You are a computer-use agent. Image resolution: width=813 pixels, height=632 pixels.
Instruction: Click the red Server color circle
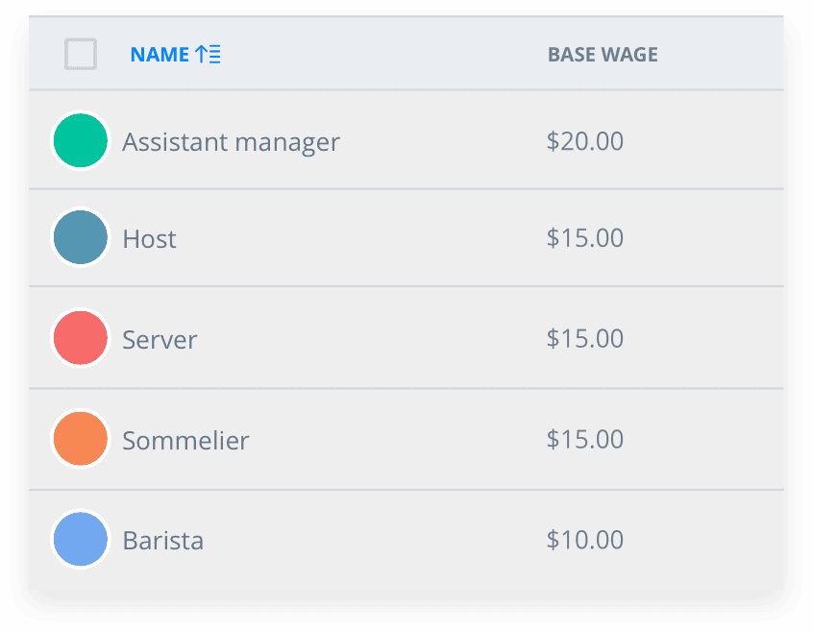click(x=81, y=338)
